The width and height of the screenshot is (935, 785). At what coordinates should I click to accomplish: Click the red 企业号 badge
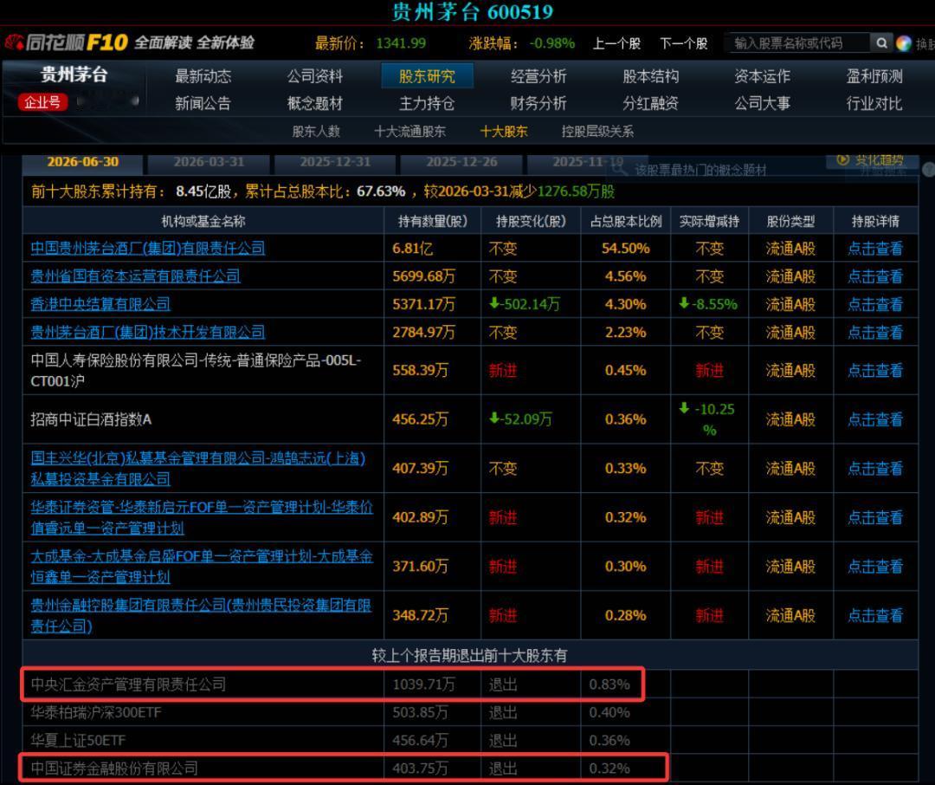(x=42, y=102)
